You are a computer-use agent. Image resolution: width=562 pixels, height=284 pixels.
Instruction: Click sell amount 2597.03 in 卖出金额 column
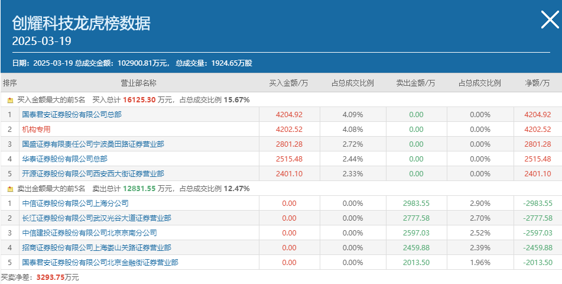coord(416,233)
